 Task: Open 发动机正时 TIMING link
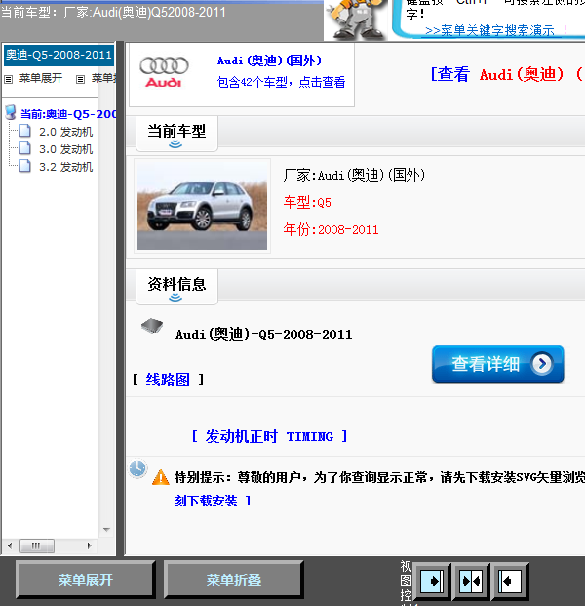[269, 437]
